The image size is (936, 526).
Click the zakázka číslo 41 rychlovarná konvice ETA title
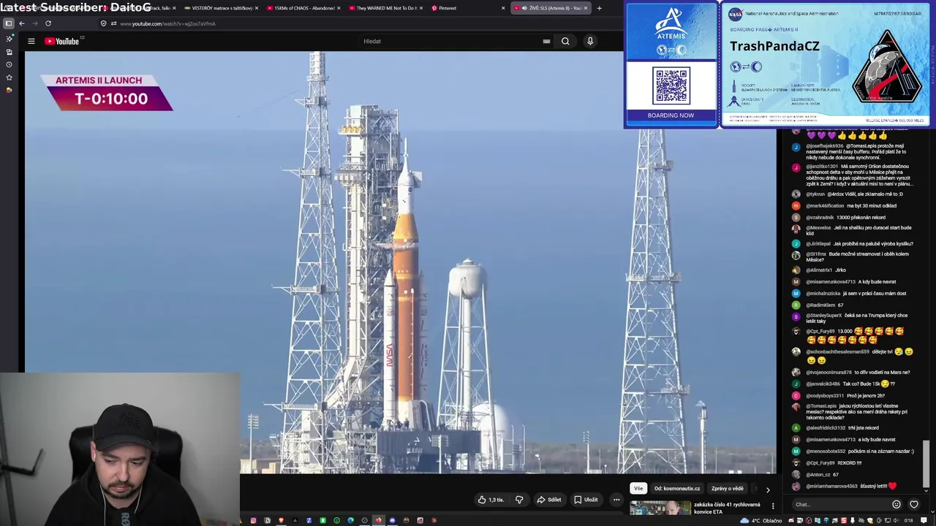point(727,508)
